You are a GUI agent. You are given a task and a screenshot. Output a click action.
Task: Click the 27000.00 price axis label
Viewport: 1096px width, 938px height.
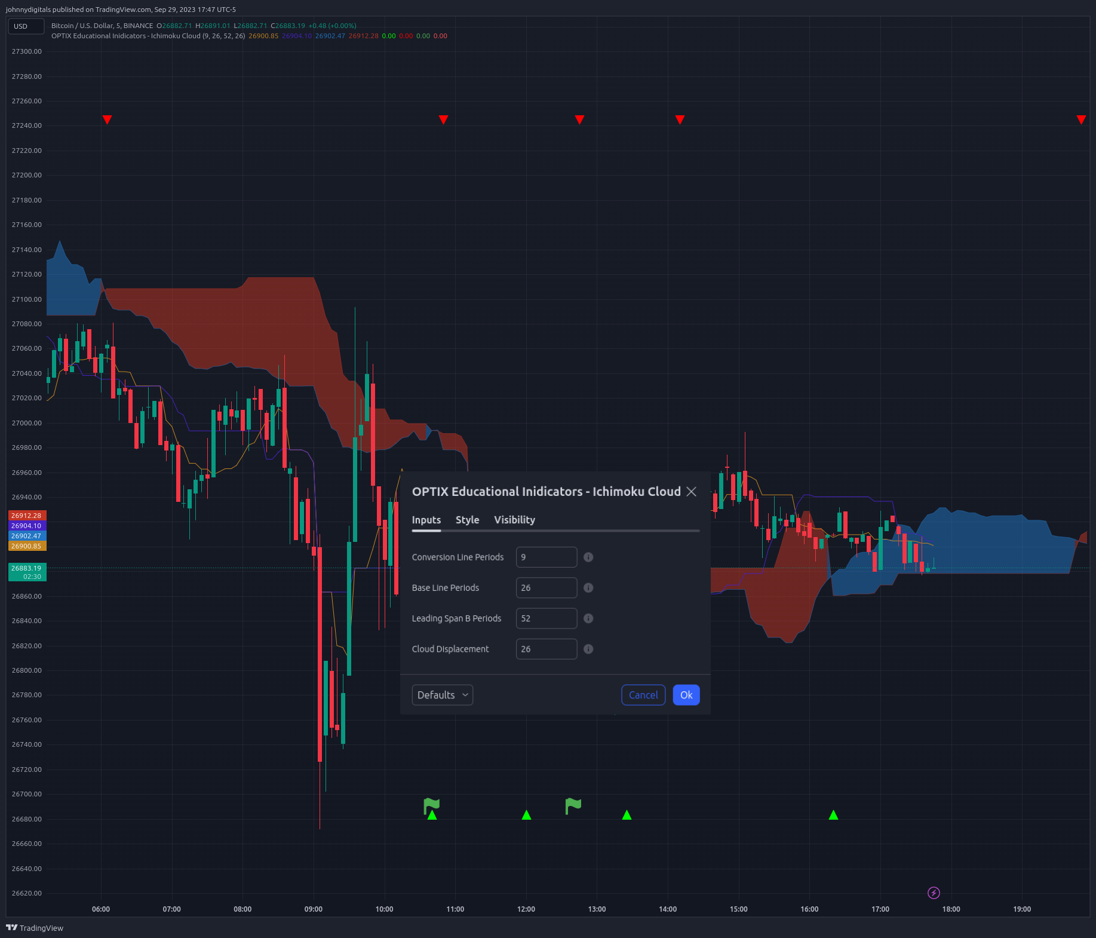[27, 423]
